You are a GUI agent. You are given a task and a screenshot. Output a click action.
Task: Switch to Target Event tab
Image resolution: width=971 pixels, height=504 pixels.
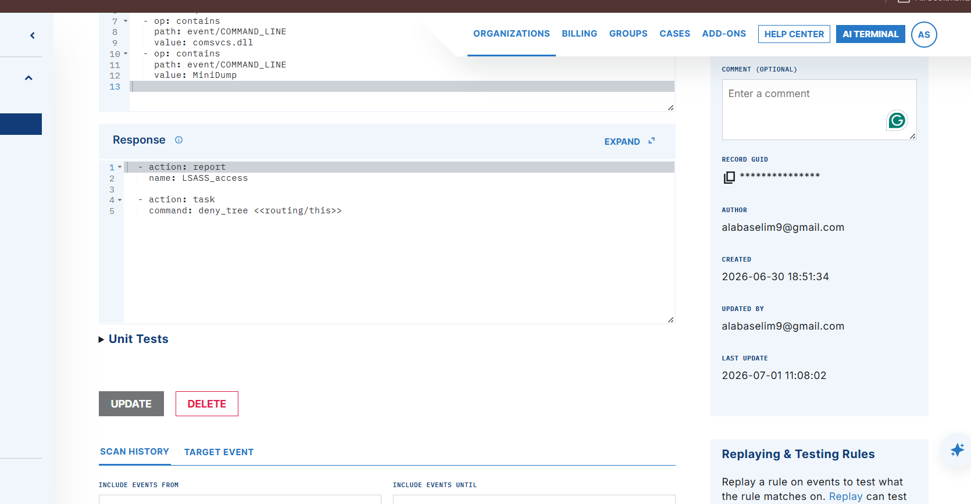[219, 452]
